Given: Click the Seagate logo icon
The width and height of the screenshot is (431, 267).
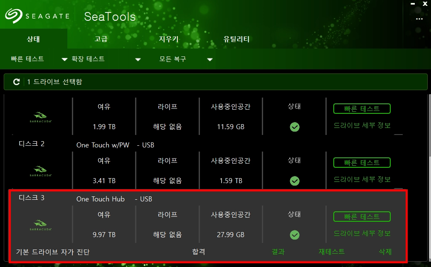Looking at the screenshot, I should pos(13,16).
